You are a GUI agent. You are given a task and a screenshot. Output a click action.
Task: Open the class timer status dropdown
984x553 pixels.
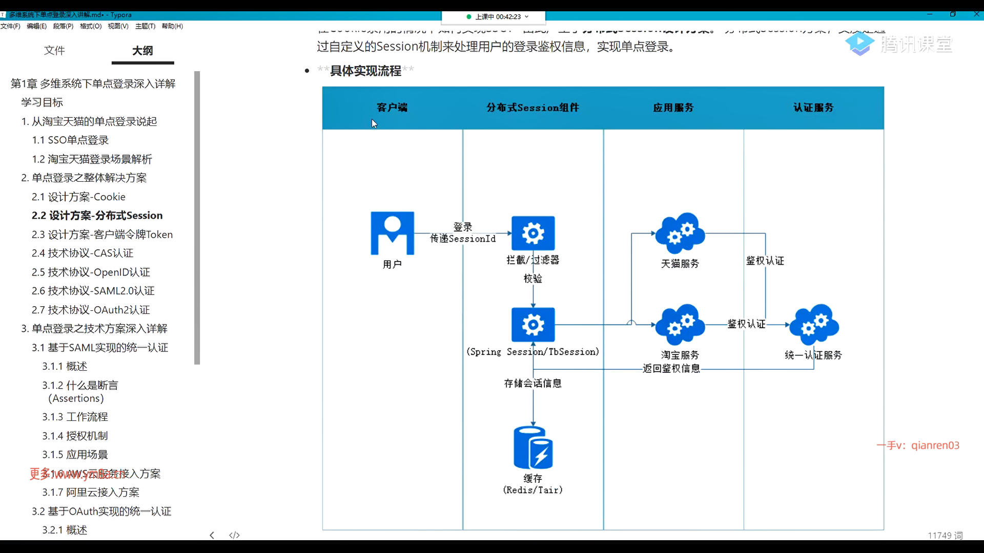526,17
